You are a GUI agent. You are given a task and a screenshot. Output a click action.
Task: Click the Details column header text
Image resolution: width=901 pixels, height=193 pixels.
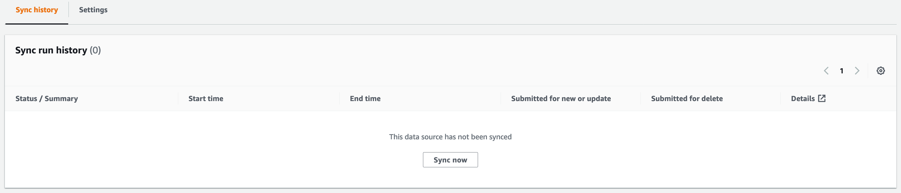click(x=803, y=98)
